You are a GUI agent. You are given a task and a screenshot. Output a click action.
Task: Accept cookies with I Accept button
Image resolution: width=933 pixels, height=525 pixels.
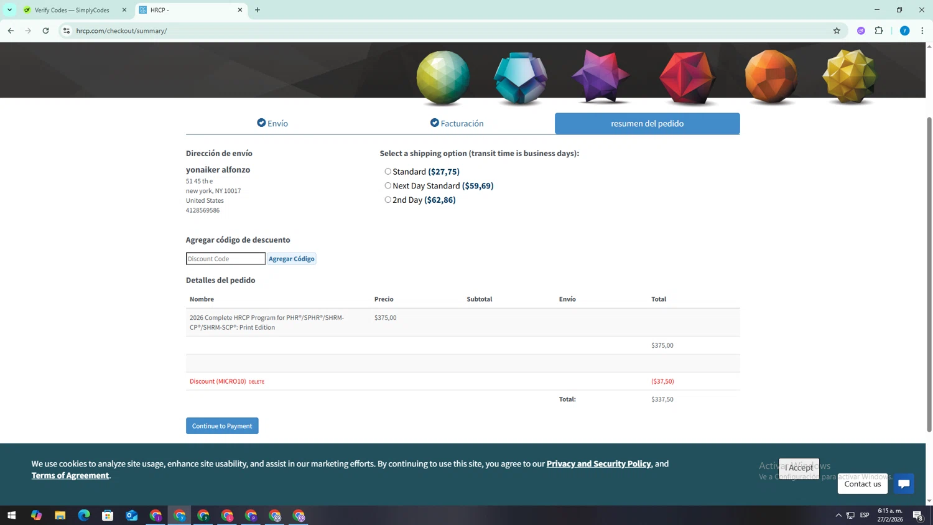pos(799,468)
